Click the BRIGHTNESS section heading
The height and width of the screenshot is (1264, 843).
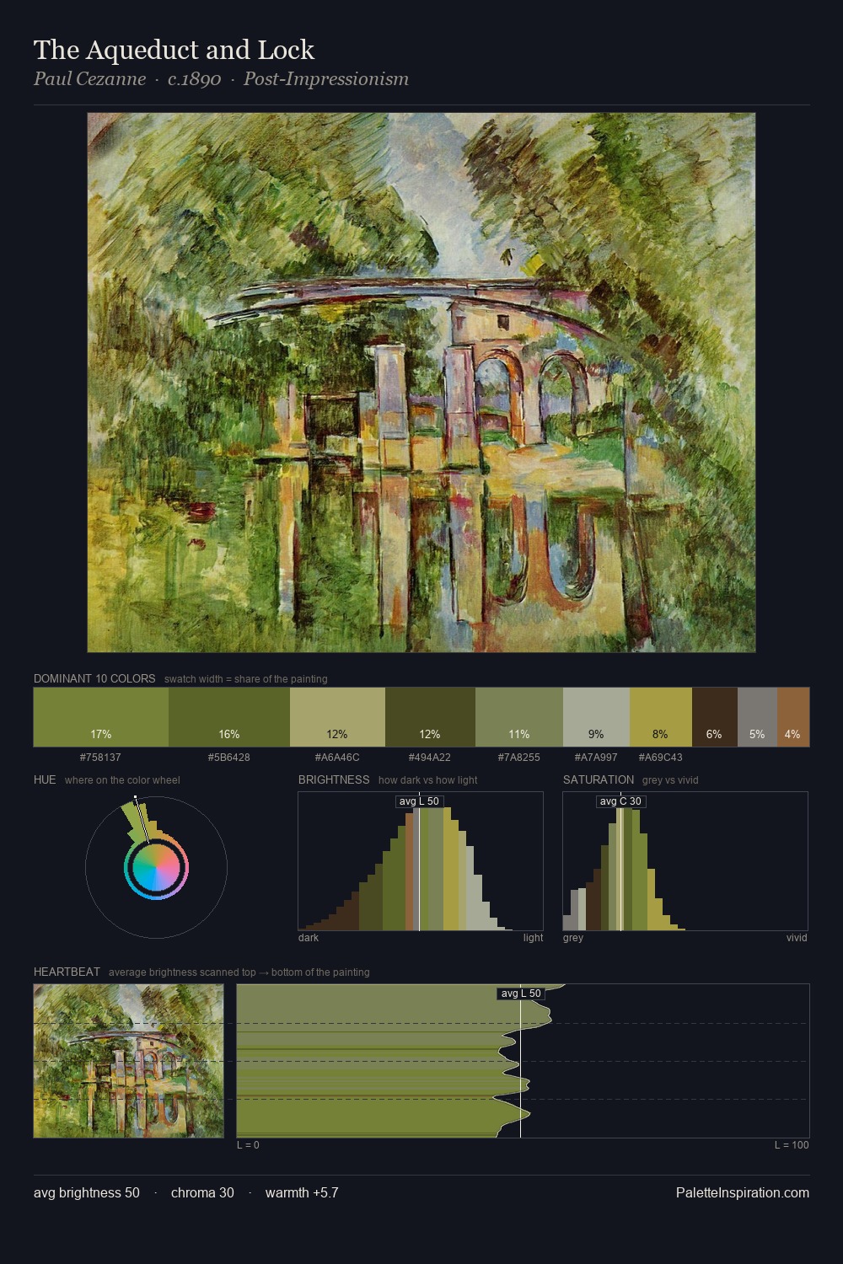(x=334, y=779)
